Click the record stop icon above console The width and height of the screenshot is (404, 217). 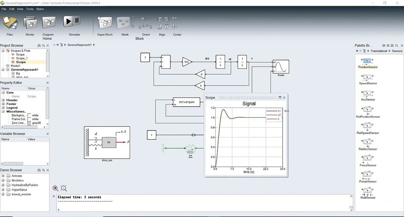pyautogui.click(x=55, y=188)
